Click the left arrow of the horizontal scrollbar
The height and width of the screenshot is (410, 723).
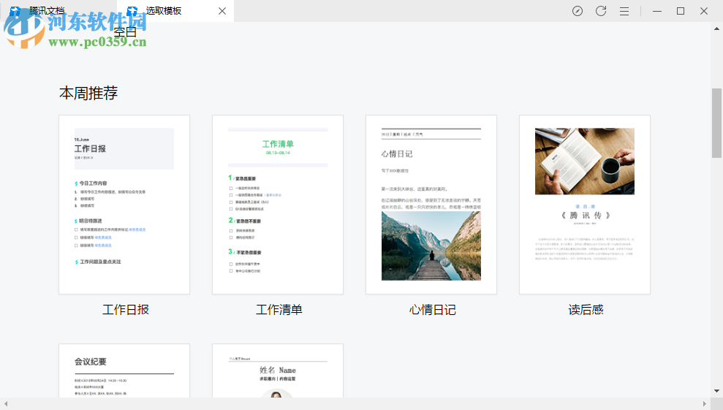point(6,404)
